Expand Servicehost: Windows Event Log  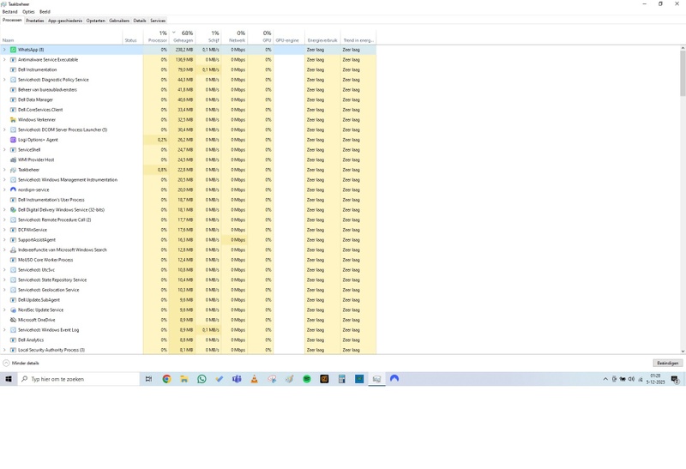coord(4,330)
